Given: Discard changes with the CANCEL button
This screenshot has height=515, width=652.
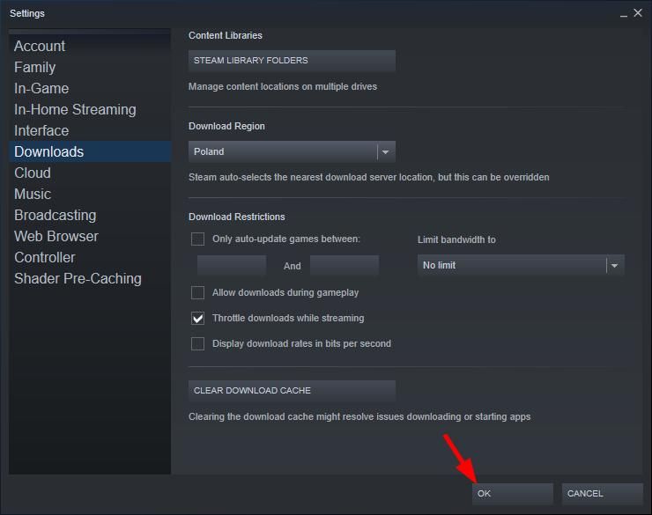Looking at the screenshot, I should 602,493.
